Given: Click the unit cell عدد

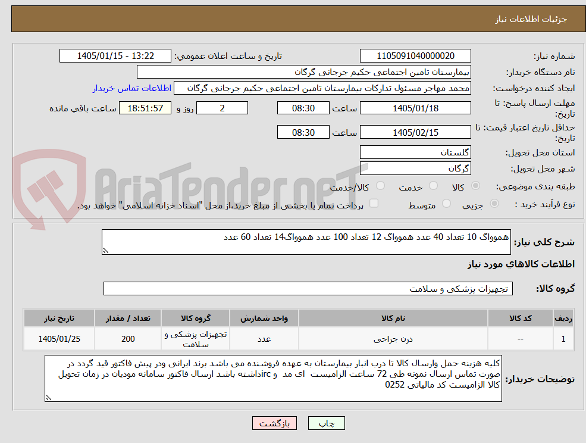Looking at the screenshot, I should click(264, 339).
